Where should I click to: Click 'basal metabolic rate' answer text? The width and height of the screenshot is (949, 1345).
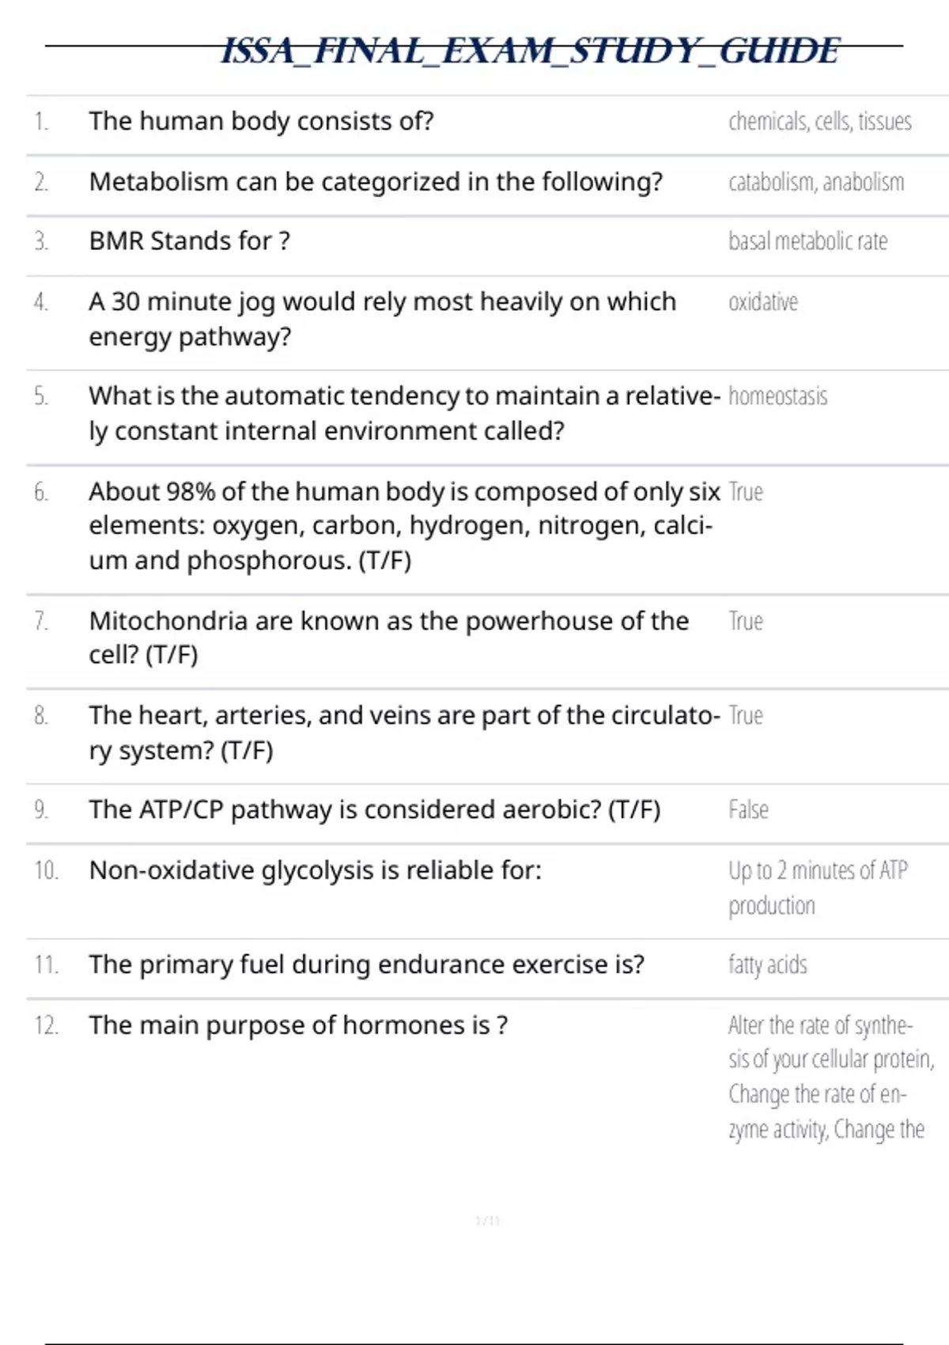click(x=808, y=241)
